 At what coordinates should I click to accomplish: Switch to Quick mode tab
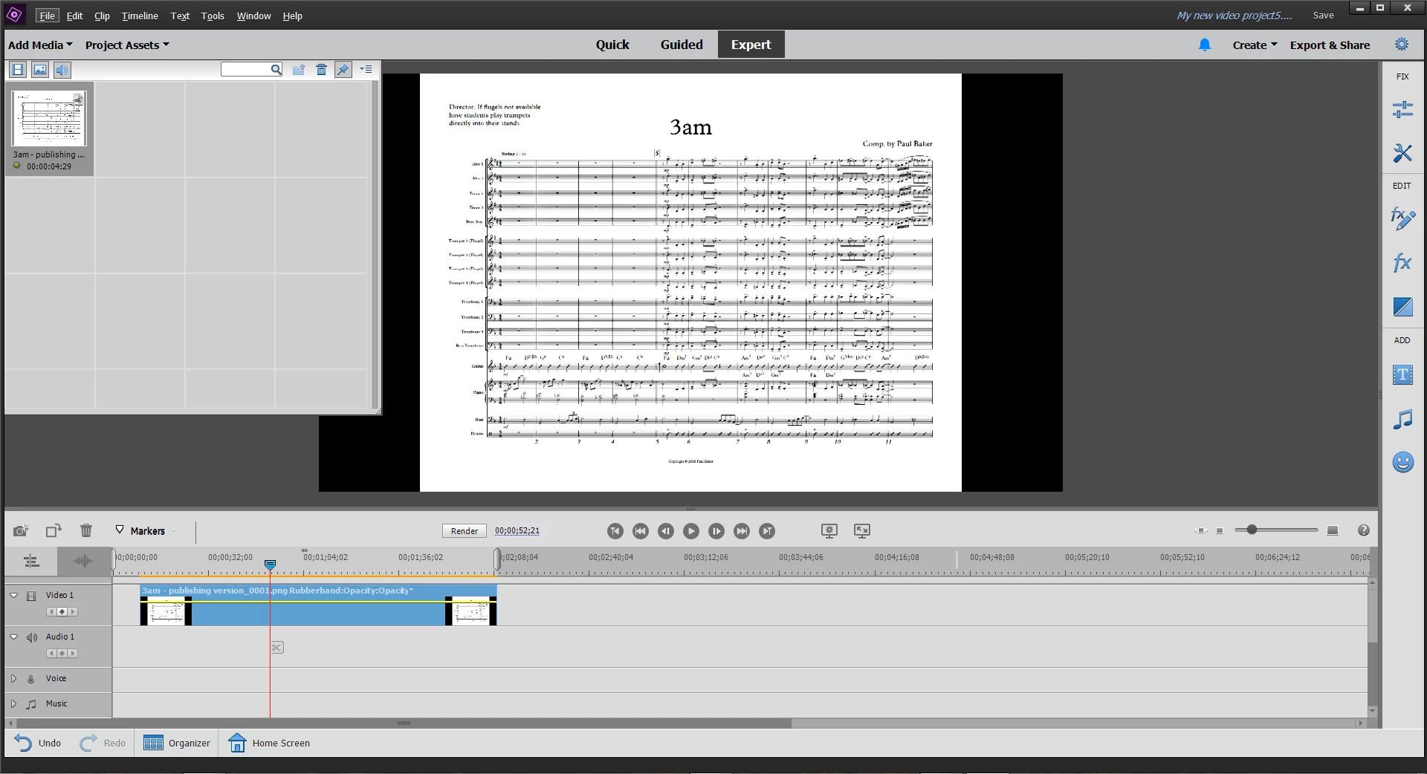612,45
